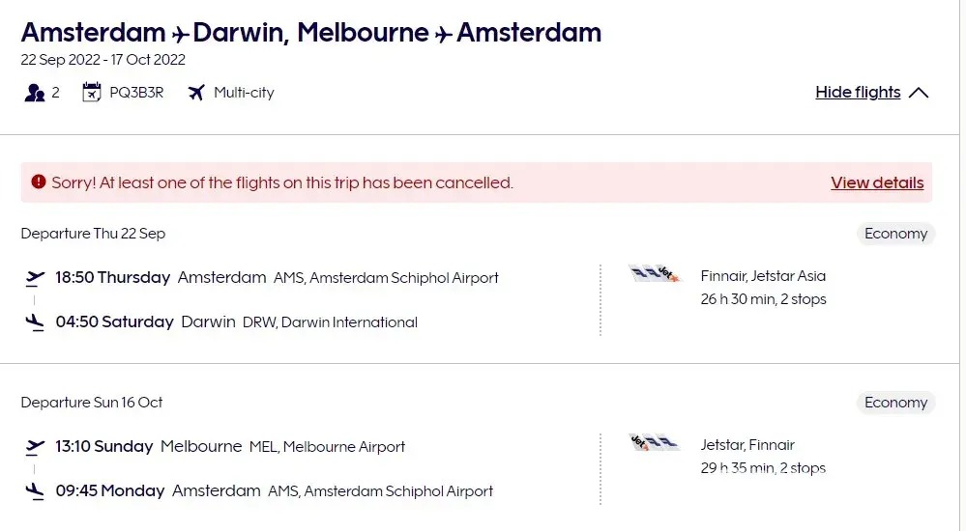Viewport: 966px width, 531px height.
Task: Click the multi-city airplane icon
Action: (197, 93)
